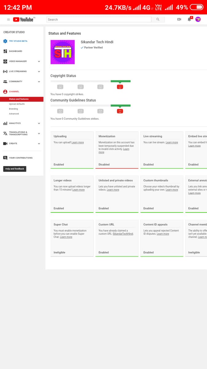Click 'You have 0 Community Guidelines strikes.' text

pos(75,119)
